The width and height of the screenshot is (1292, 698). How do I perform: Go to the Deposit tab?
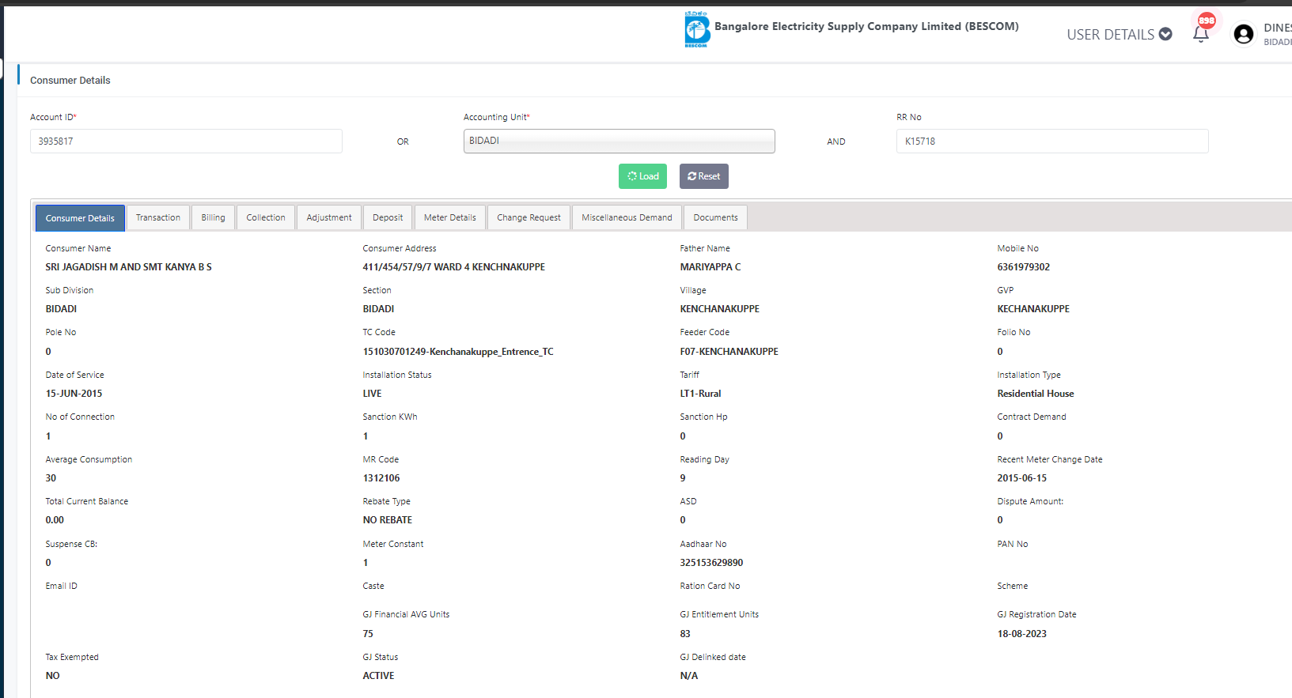388,217
